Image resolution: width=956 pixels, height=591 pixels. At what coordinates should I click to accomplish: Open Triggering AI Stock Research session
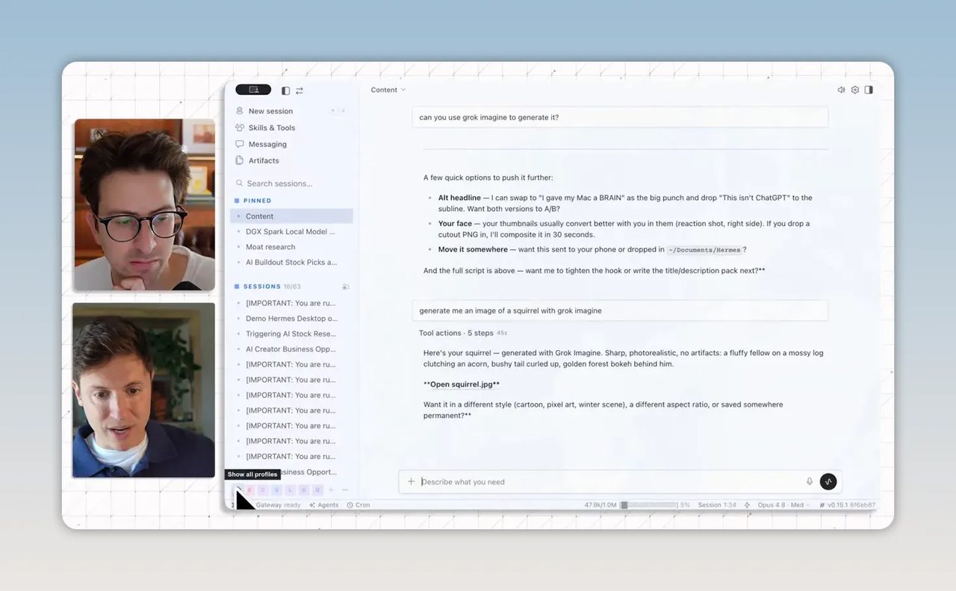[x=291, y=334]
